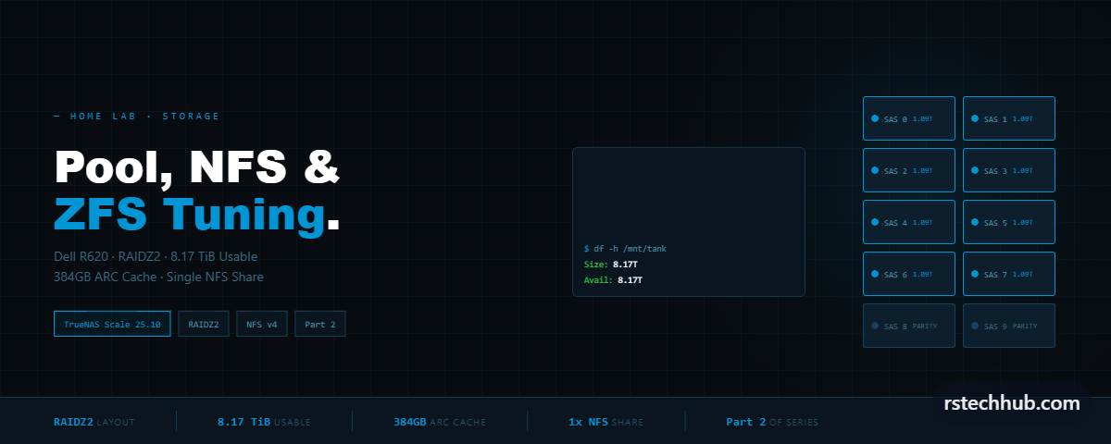
Task: Click 'Part 2 OF SERIES' in the bottom bar
Action: click(772, 422)
